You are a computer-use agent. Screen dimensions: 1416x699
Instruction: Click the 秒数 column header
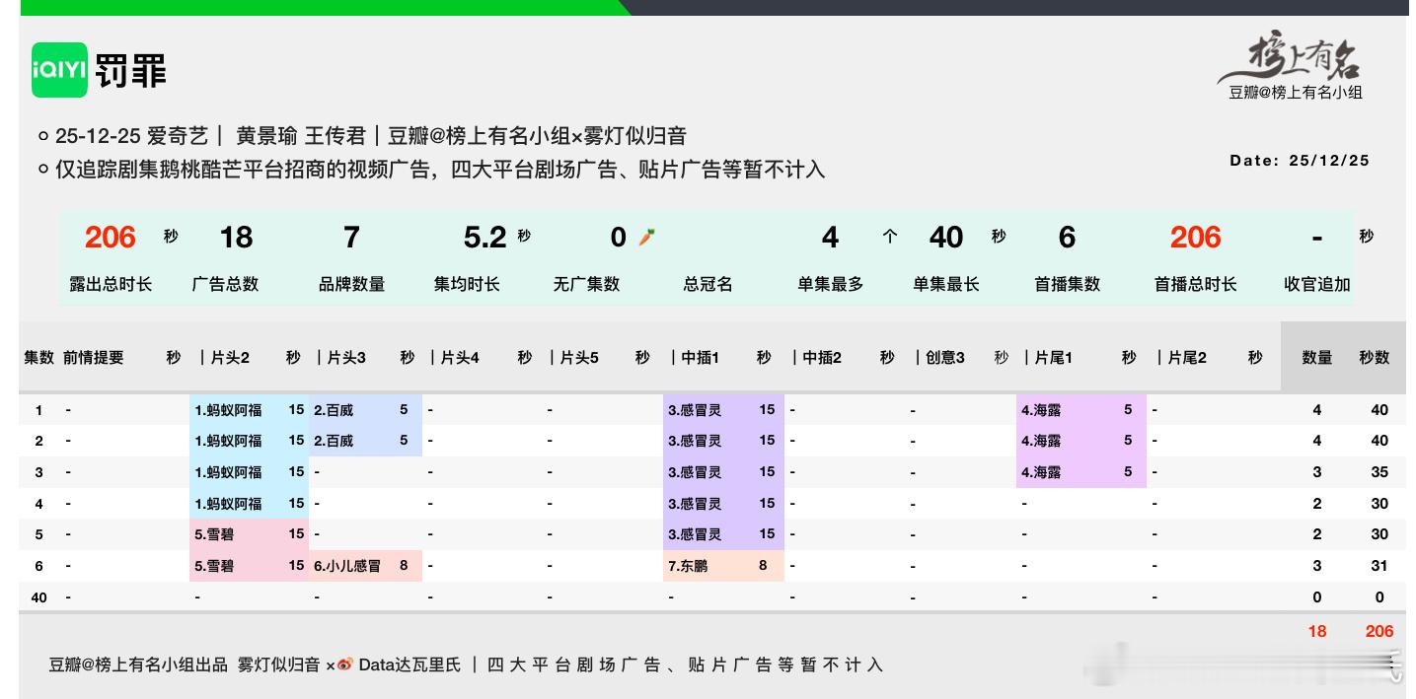pos(1374,358)
